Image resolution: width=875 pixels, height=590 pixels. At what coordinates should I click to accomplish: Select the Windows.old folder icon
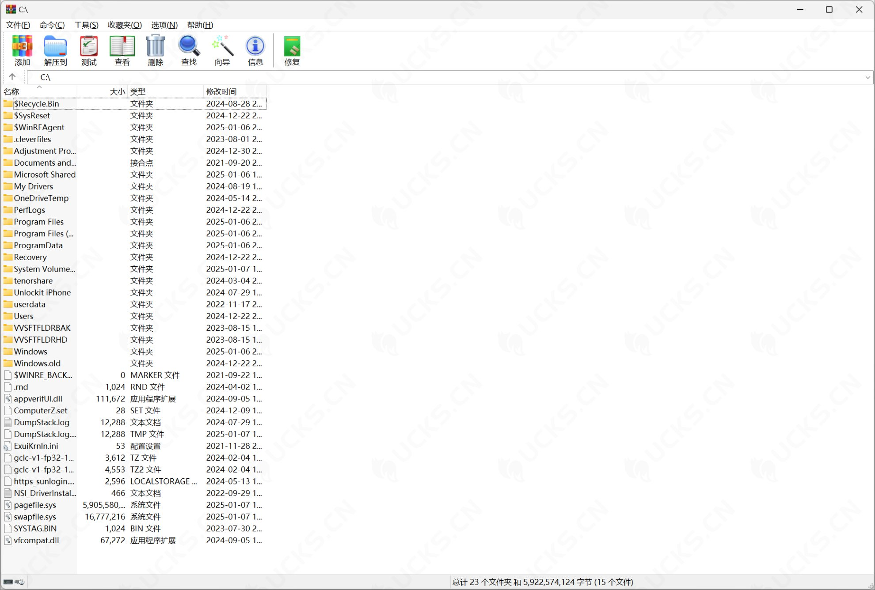pos(8,363)
